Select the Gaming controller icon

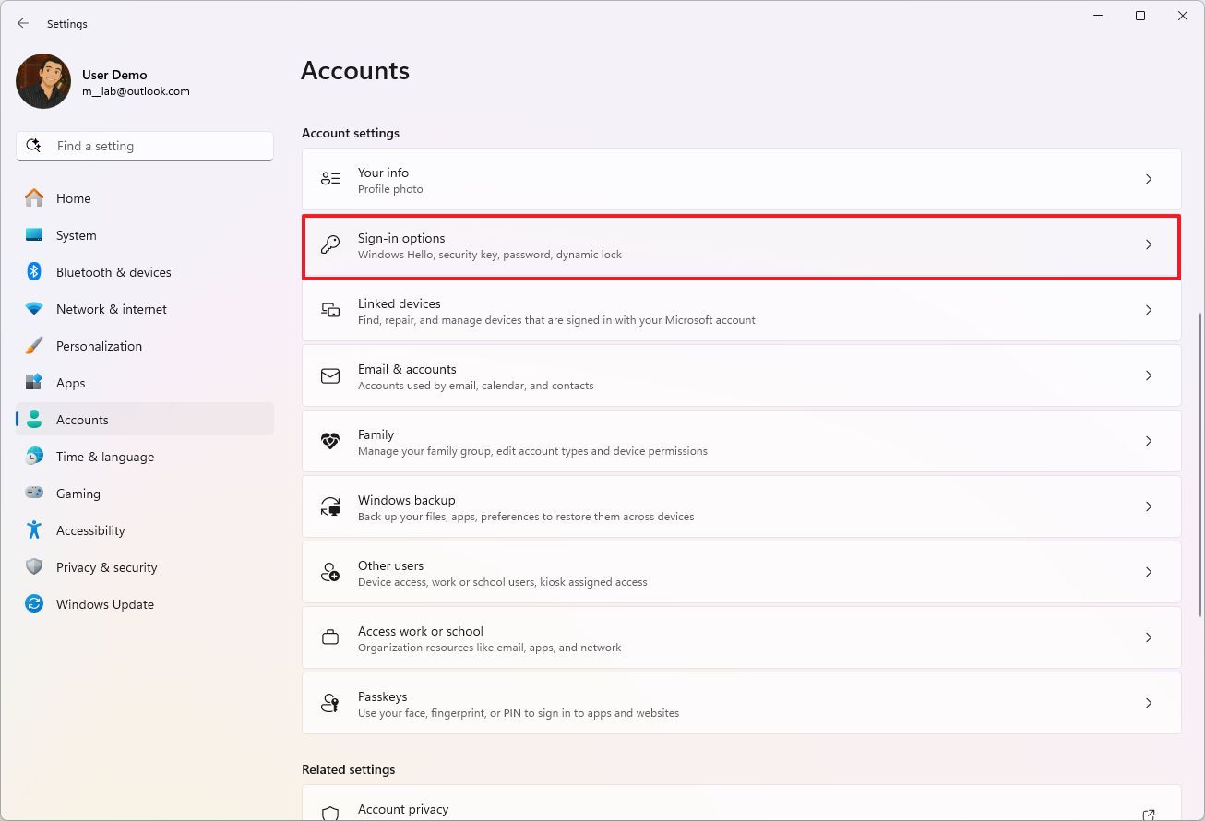click(x=34, y=493)
